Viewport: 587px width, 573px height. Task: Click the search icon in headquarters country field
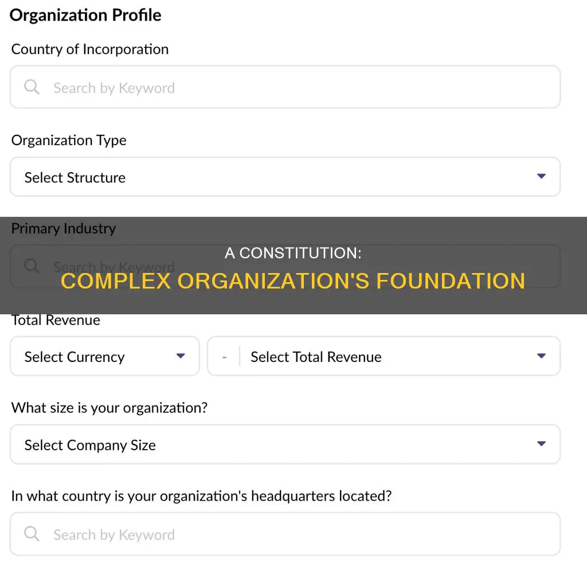32,534
